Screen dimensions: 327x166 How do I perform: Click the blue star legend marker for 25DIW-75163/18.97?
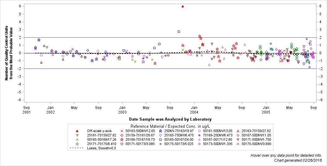(x=161, y=131)
